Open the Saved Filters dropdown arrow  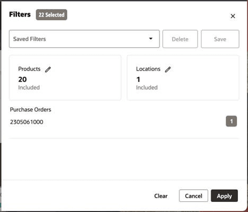(150, 39)
